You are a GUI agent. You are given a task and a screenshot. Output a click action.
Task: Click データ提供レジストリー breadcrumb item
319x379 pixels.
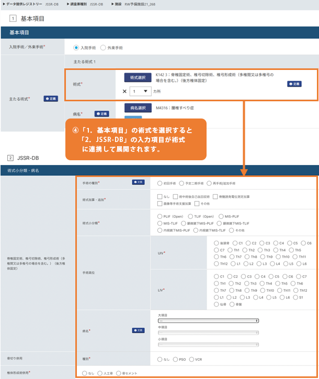[x=25, y=3]
